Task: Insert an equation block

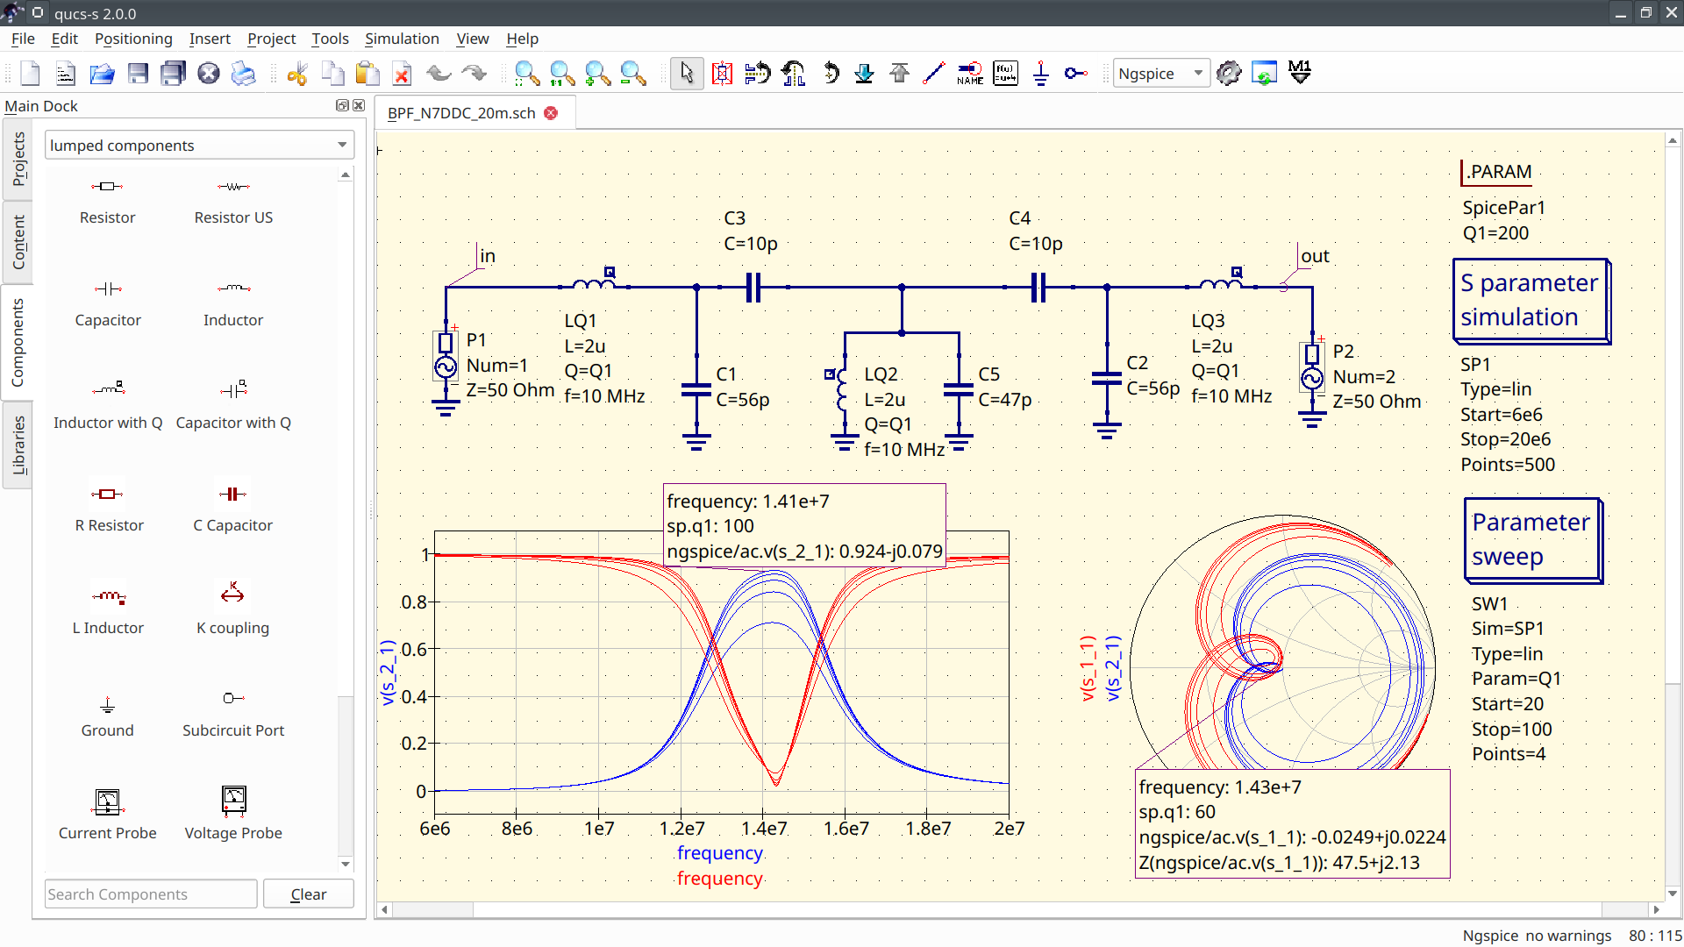Action: 1005,74
